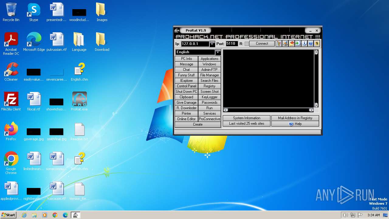Open Control Panel button in ProRat
Viewport: 389px width, 219px height.
(186, 86)
